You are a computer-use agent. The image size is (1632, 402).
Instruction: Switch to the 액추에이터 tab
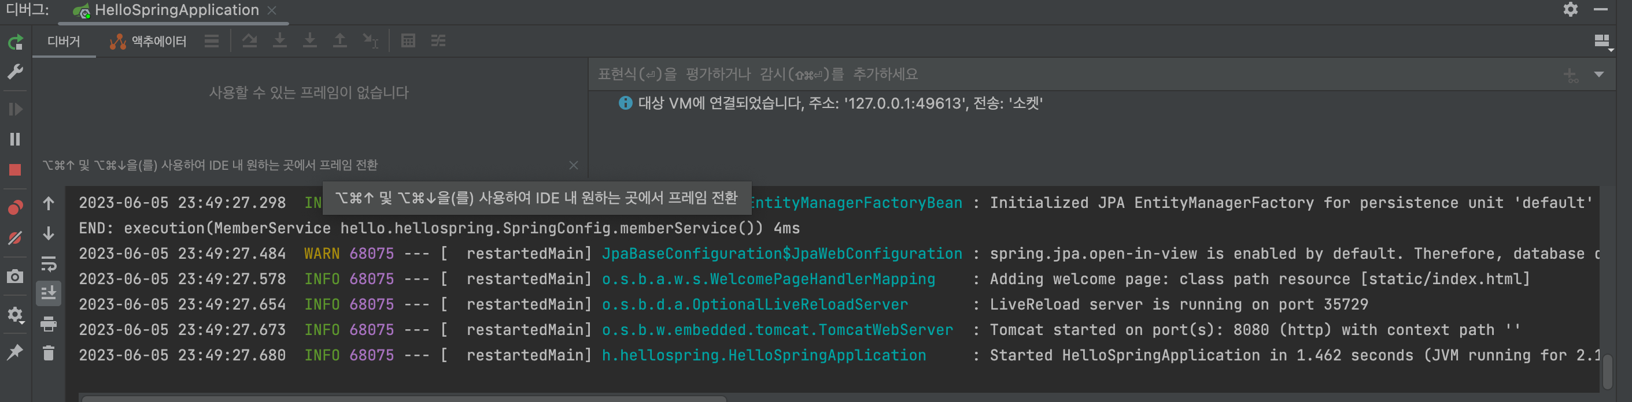(x=148, y=42)
